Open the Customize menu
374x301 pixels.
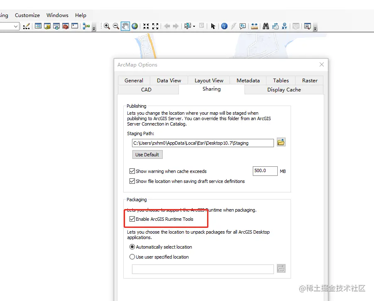coord(27,15)
